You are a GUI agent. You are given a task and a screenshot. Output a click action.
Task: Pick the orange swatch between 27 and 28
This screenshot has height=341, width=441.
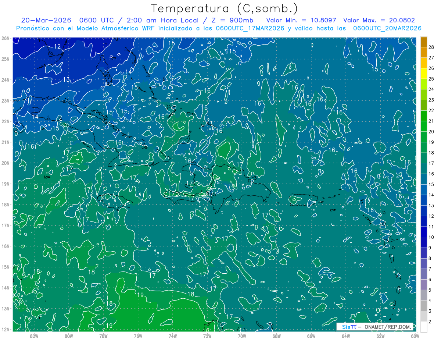pyautogui.click(x=424, y=52)
